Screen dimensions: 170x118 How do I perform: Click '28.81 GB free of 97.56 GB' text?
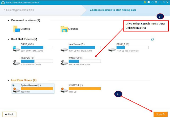32,51
